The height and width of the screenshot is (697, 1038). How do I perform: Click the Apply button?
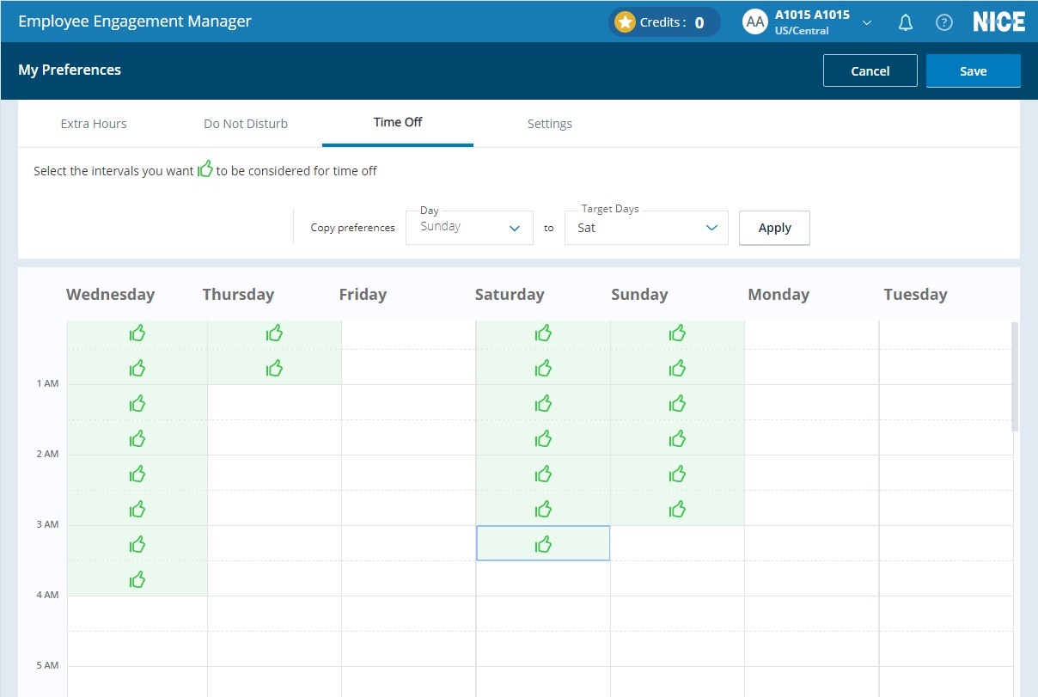tap(774, 228)
